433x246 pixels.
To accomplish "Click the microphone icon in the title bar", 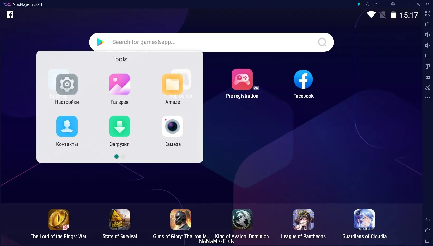I will click(x=367, y=4).
